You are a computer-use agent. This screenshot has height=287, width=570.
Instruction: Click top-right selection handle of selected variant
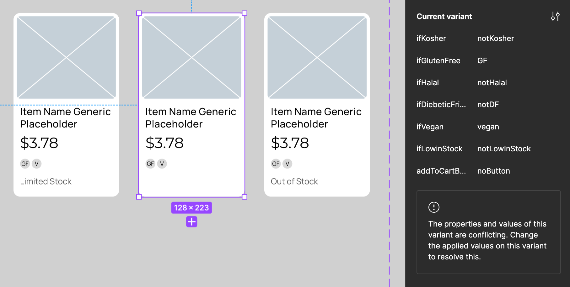tap(245, 13)
